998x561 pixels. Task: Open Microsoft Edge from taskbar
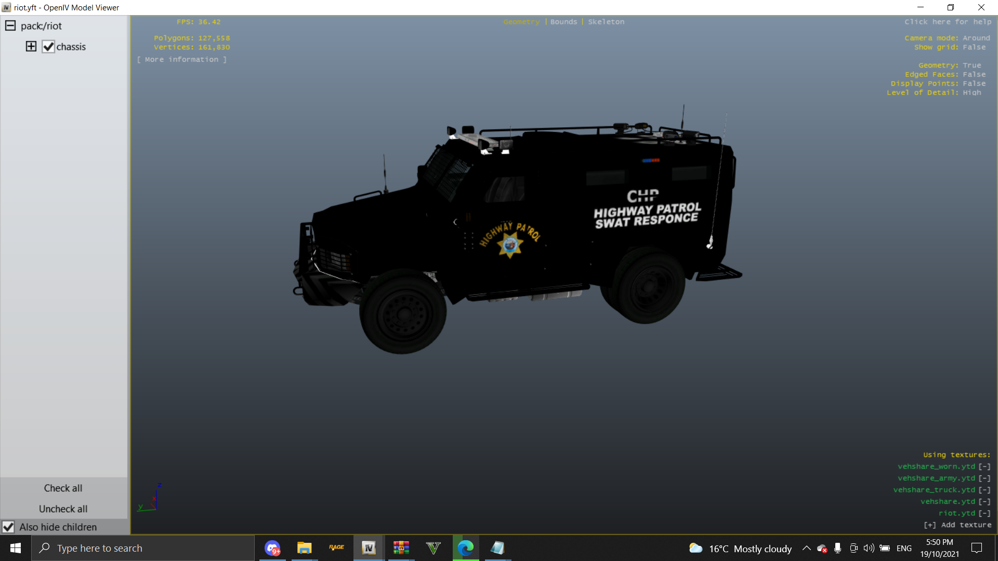[466, 548]
